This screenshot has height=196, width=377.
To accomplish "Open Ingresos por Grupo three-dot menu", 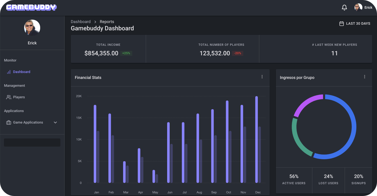I will [365, 77].
